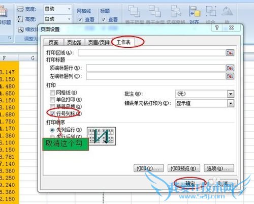Click the 打印 button
This screenshot has width=254, height=204.
148,168
